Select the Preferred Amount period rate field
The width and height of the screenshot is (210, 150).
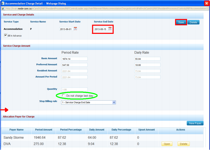74,65
